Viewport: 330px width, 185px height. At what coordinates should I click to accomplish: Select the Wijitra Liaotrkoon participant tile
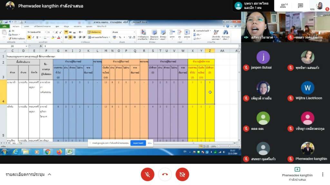coord(307,91)
